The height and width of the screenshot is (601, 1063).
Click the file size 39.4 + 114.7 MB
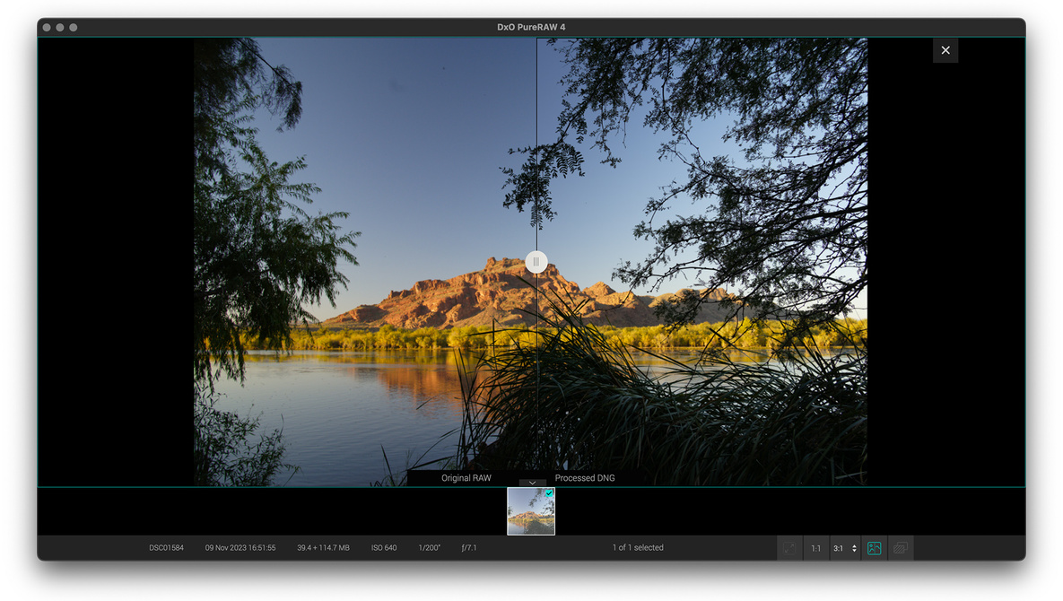click(323, 547)
